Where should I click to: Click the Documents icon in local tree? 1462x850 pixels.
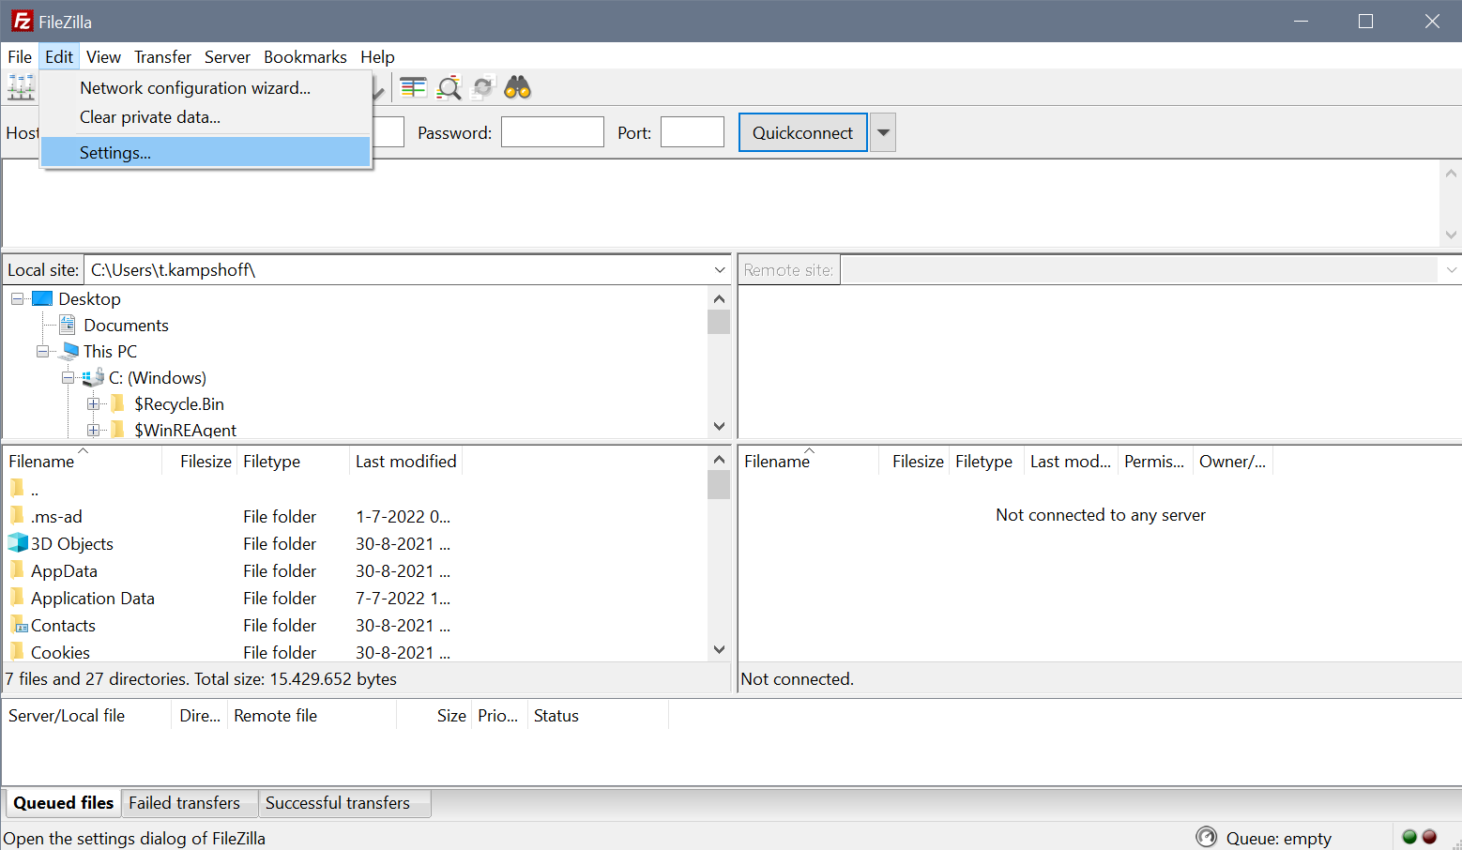(68, 325)
